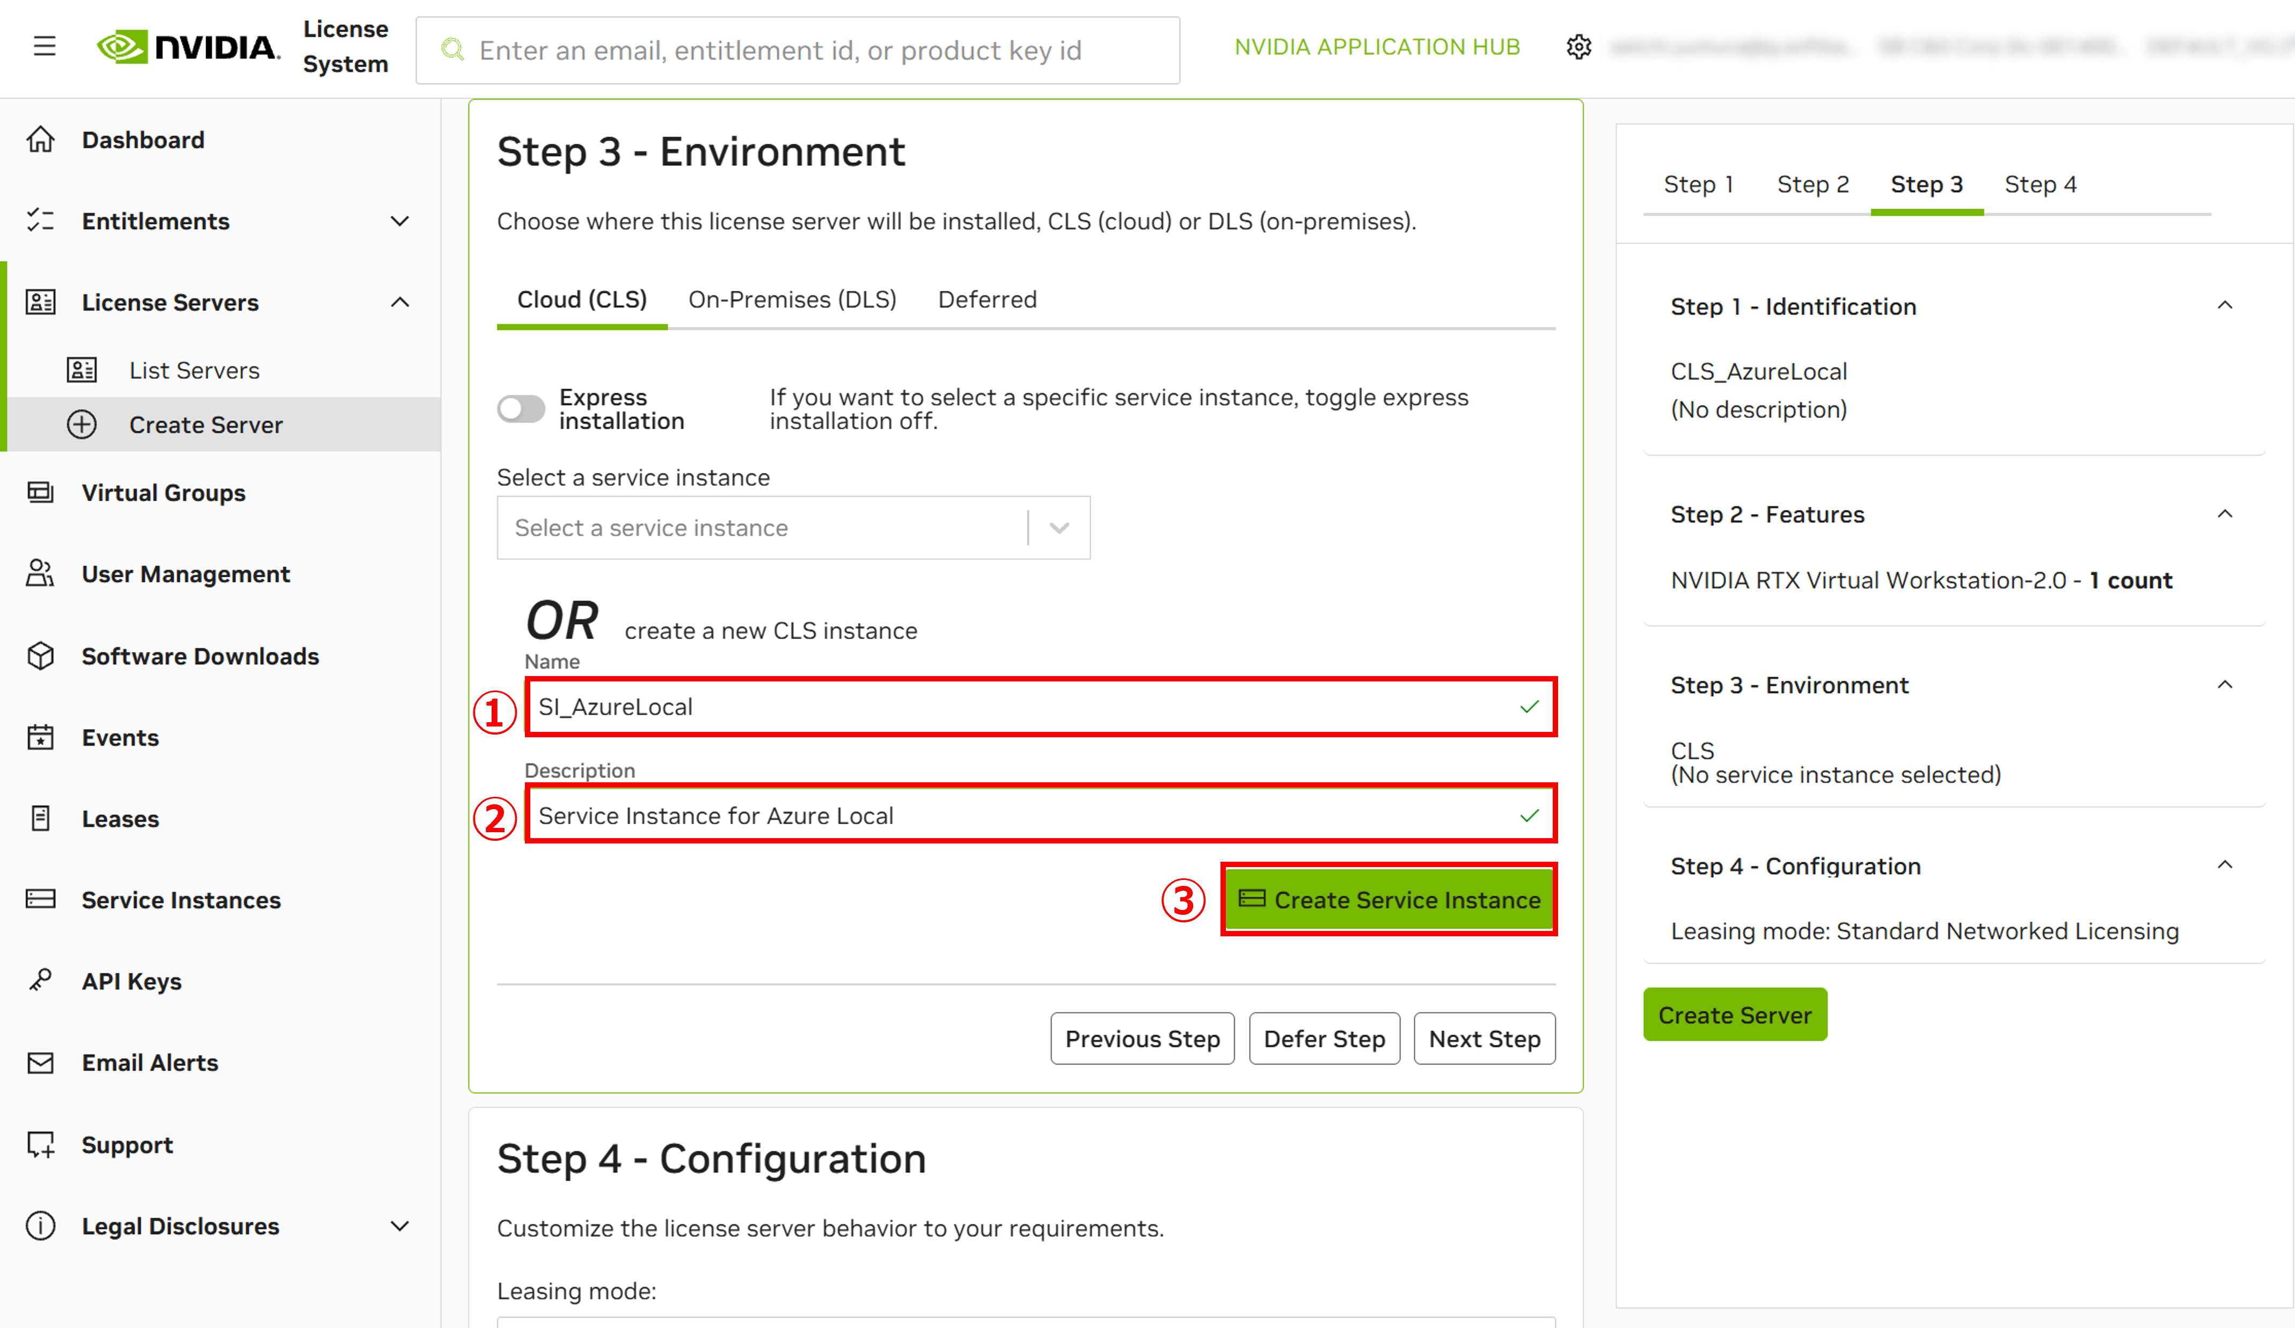Click the User Management people icon
Viewport: 2295px width, 1328px height.
click(x=41, y=574)
